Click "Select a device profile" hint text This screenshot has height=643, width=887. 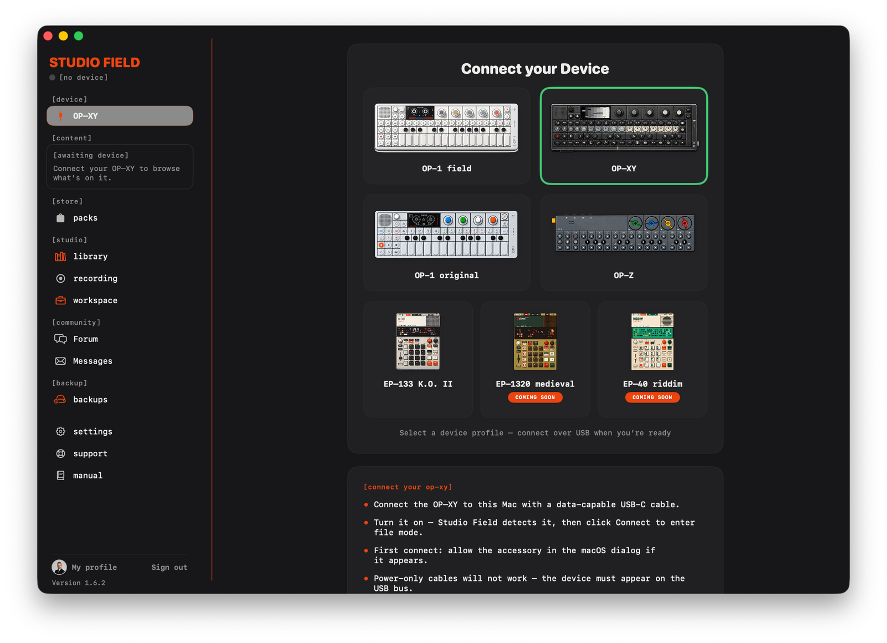coord(535,433)
